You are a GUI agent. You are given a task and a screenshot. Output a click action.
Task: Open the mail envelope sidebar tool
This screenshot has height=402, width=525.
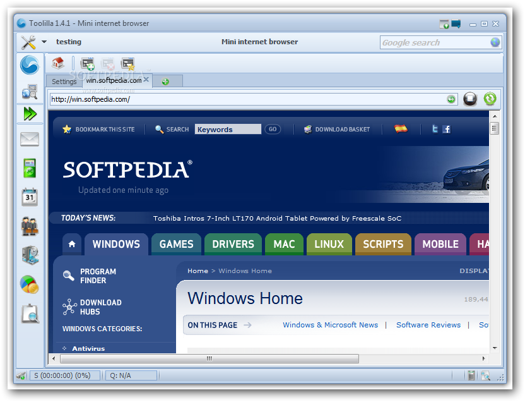(x=30, y=139)
